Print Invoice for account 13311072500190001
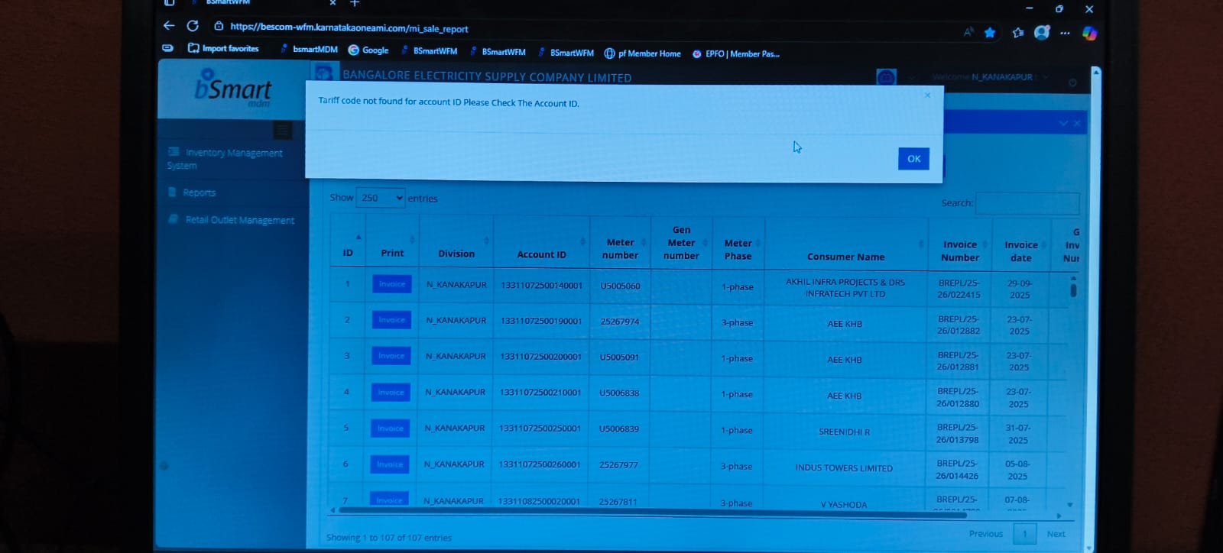This screenshot has height=553, width=1223. (391, 320)
